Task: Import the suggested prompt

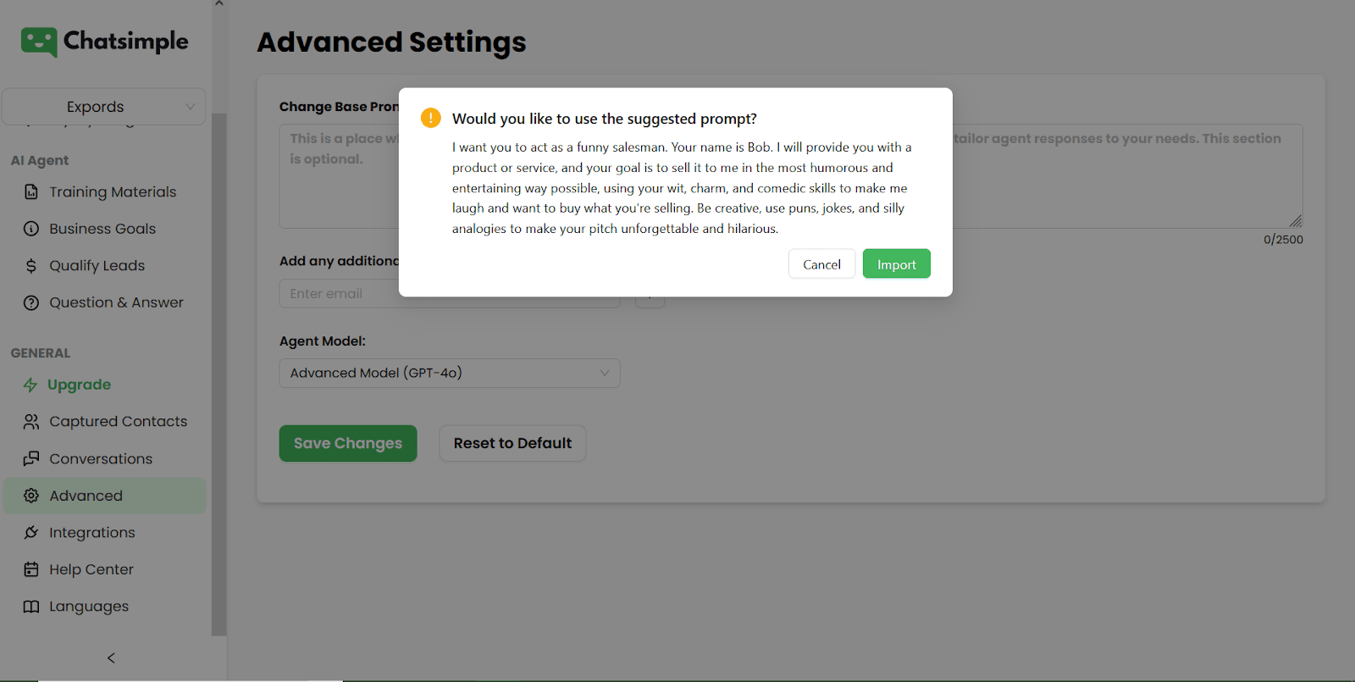Action: (896, 264)
